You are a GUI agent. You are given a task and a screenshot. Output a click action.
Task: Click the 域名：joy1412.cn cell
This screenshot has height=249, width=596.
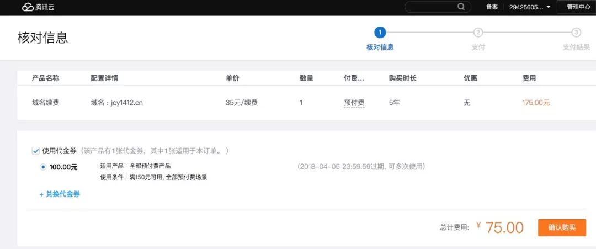tap(116, 103)
